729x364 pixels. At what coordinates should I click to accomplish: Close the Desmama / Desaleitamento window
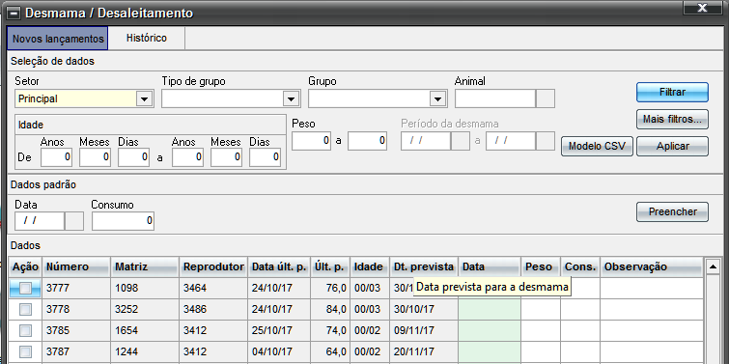[702, 8]
